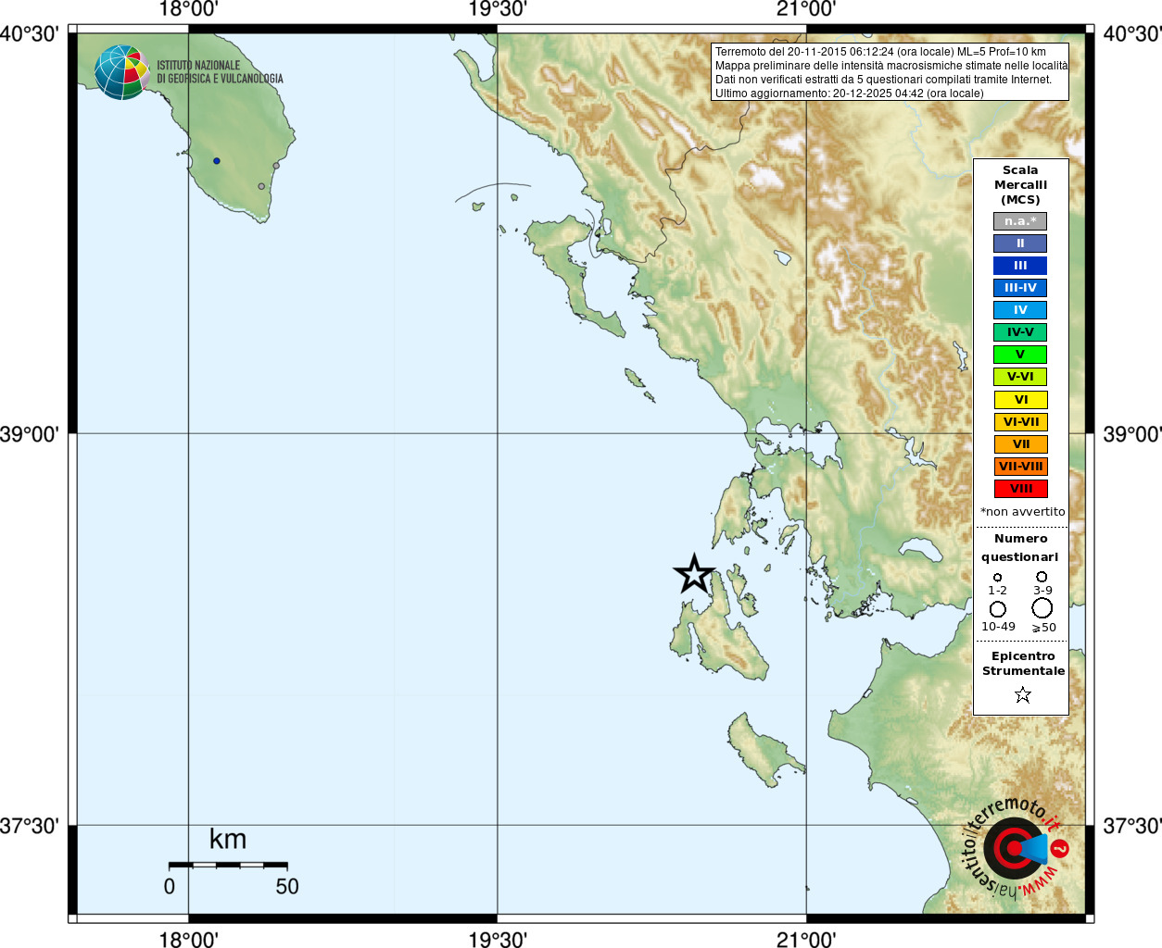Viewport: 1162px width, 948px height.
Task: Click the bright green V swatch
Action: [x=1020, y=355]
